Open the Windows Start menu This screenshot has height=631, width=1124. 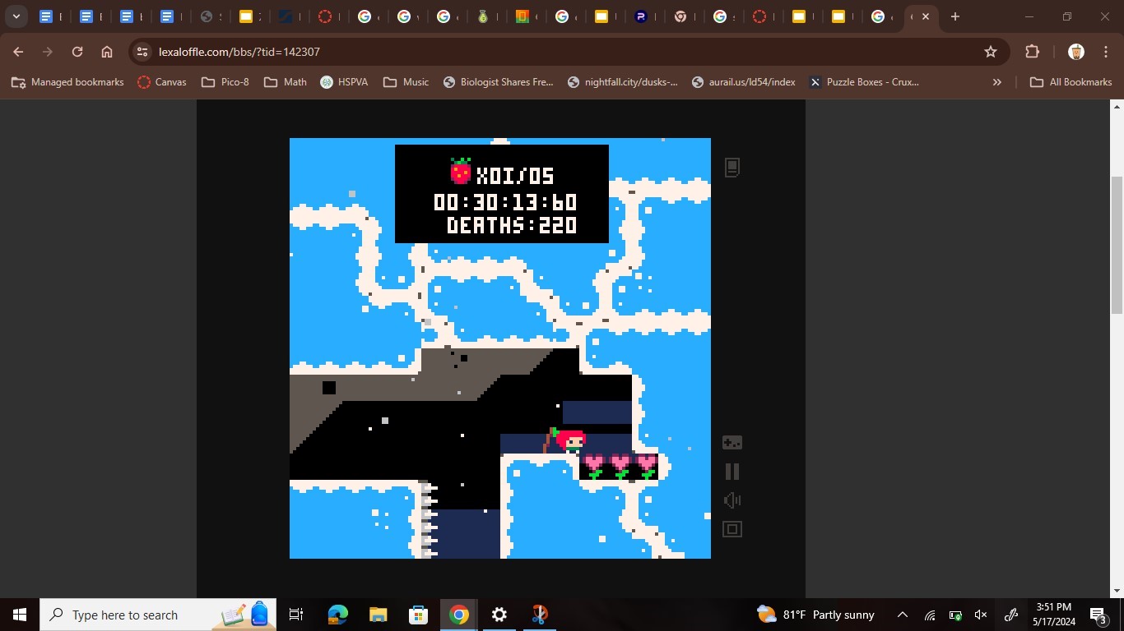[20, 615]
